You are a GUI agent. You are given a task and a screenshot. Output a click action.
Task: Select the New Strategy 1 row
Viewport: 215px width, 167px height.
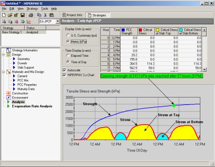coord(23,32)
